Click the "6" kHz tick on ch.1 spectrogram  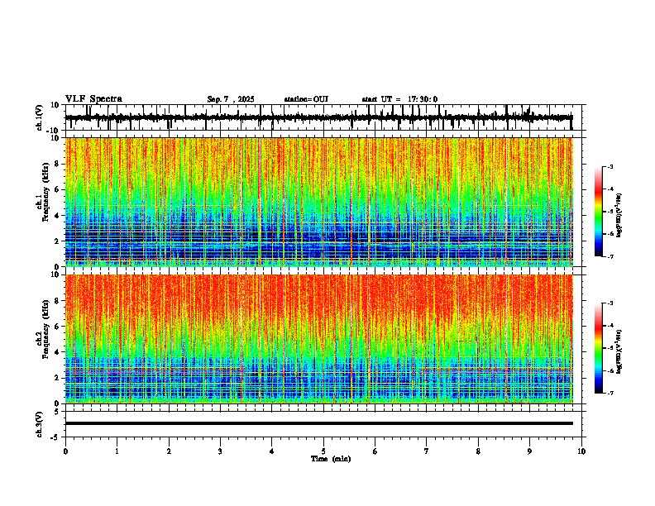(57, 189)
